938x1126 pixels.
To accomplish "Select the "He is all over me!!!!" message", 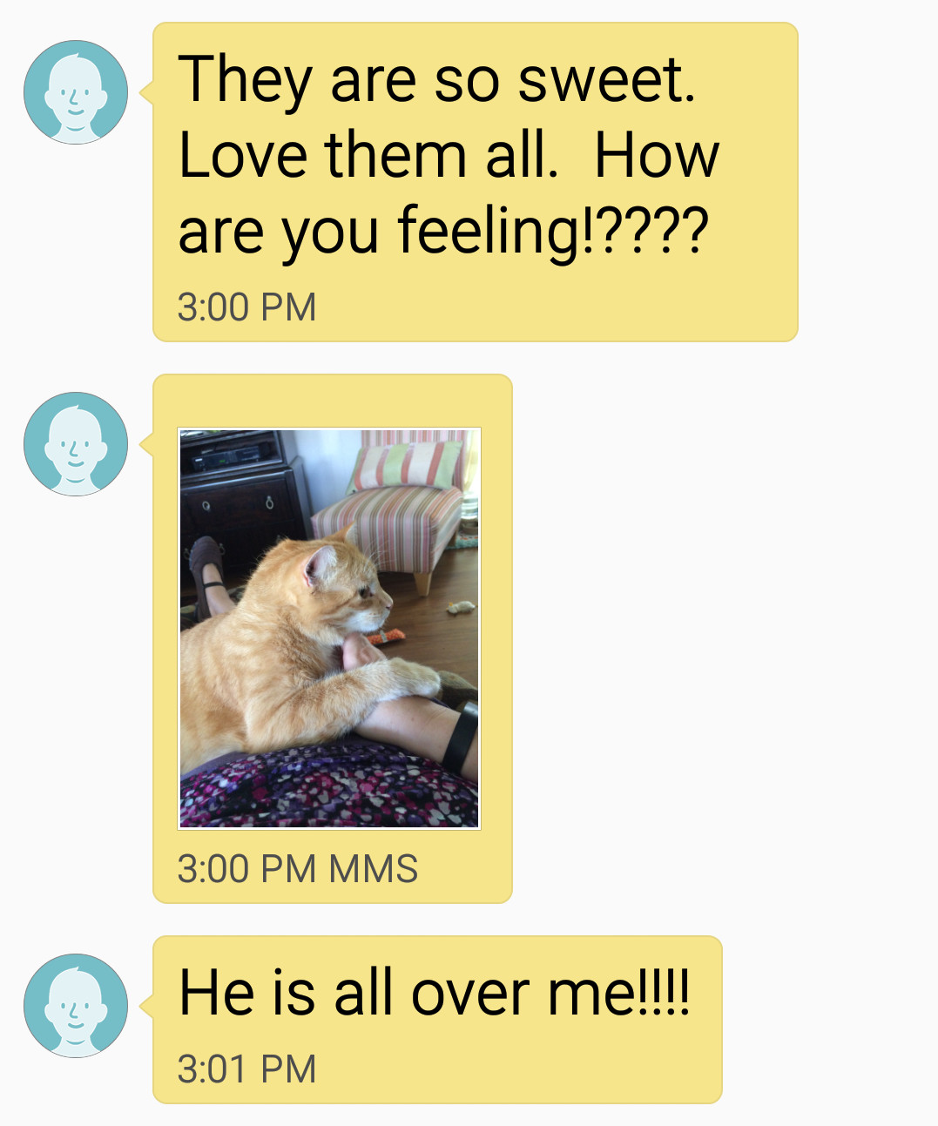I will point(437,1020).
